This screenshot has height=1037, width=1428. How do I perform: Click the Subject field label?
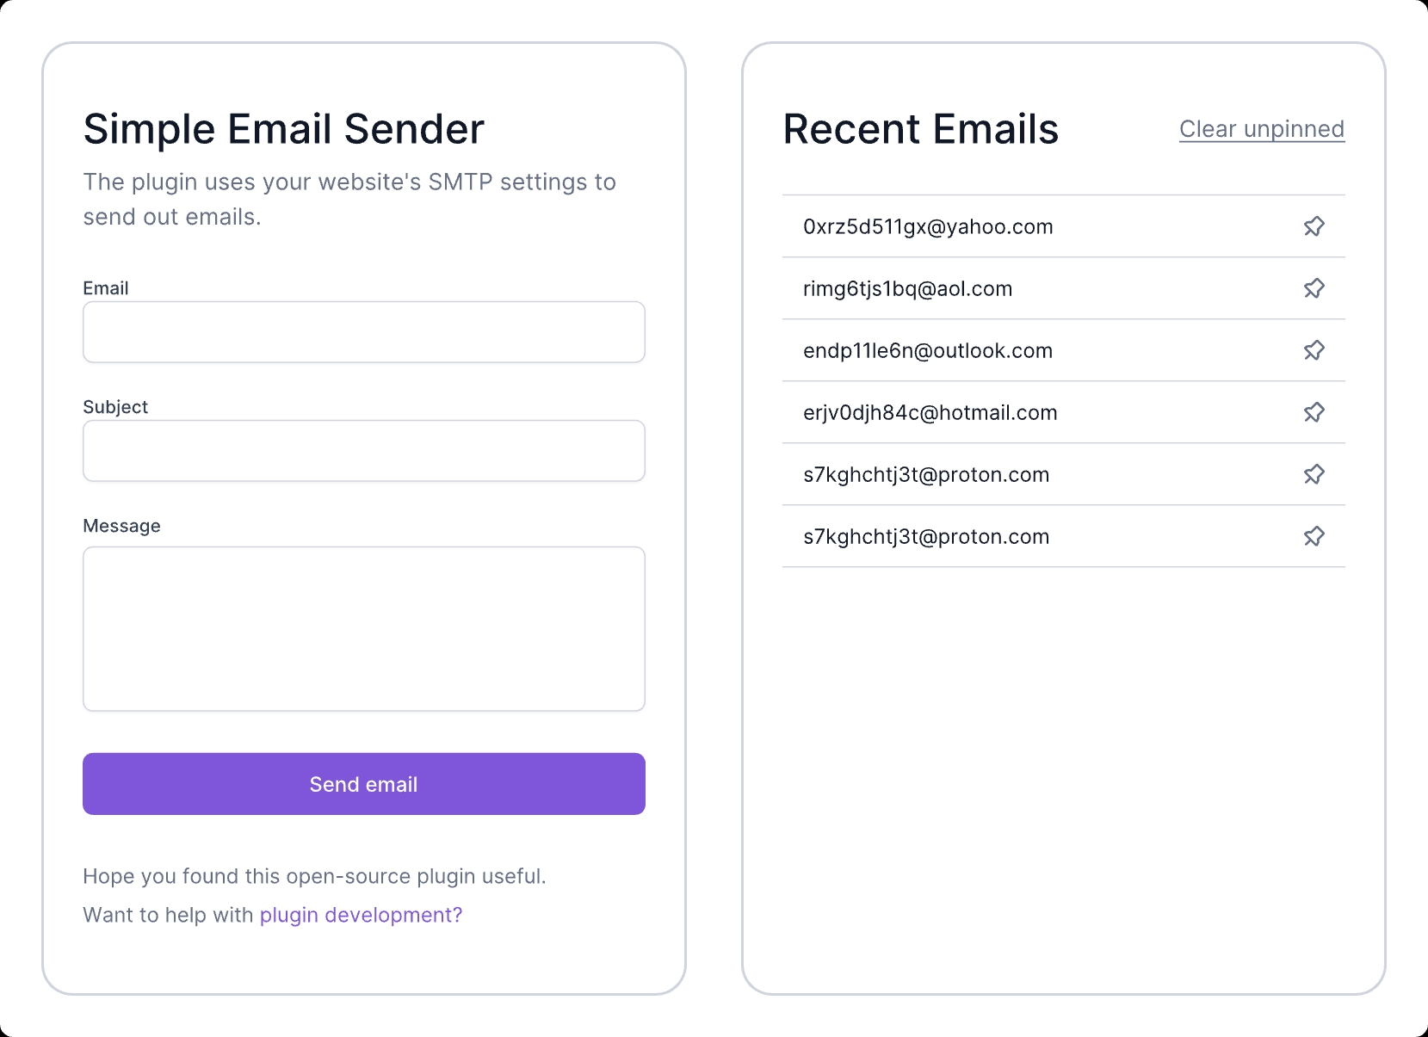[x=115, y=407]
